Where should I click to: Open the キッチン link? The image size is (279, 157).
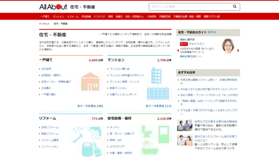tap(115, 127)
